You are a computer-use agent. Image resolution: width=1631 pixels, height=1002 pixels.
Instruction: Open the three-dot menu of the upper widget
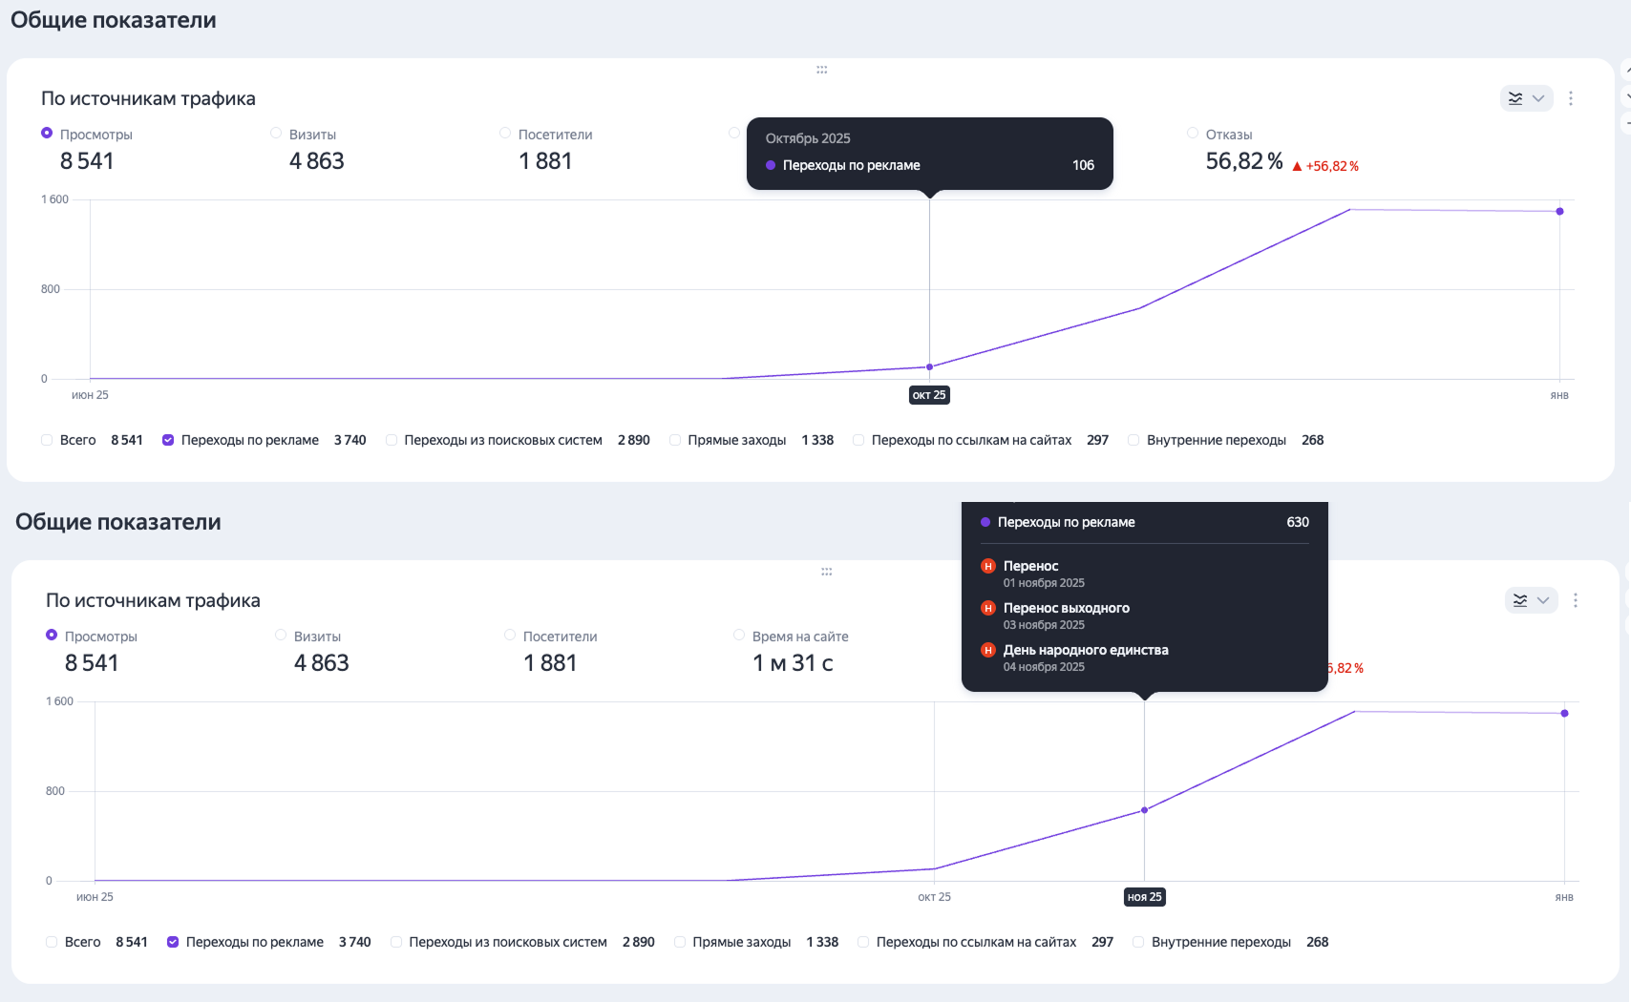coord(1570,98)
